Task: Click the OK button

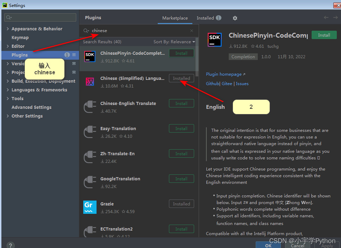Action: click(x=268, y=245)
